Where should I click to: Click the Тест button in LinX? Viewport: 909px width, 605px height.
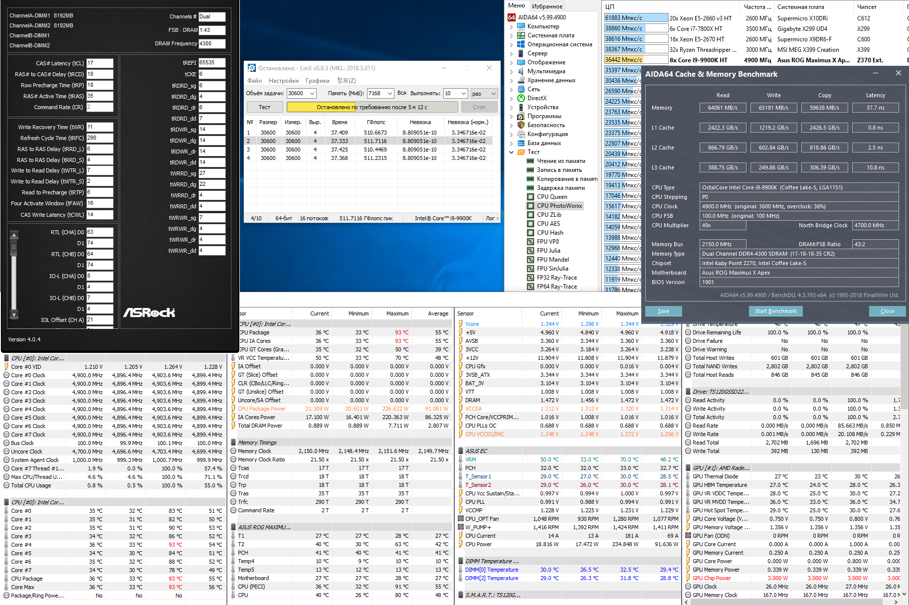tap(265, 107)
